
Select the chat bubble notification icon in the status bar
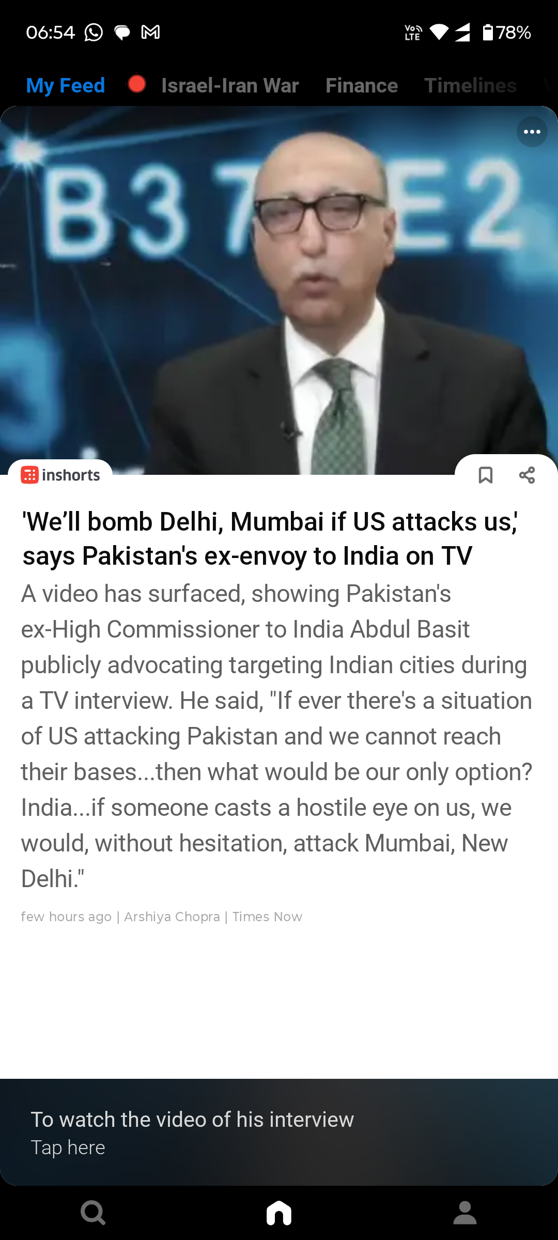[122, 33]
